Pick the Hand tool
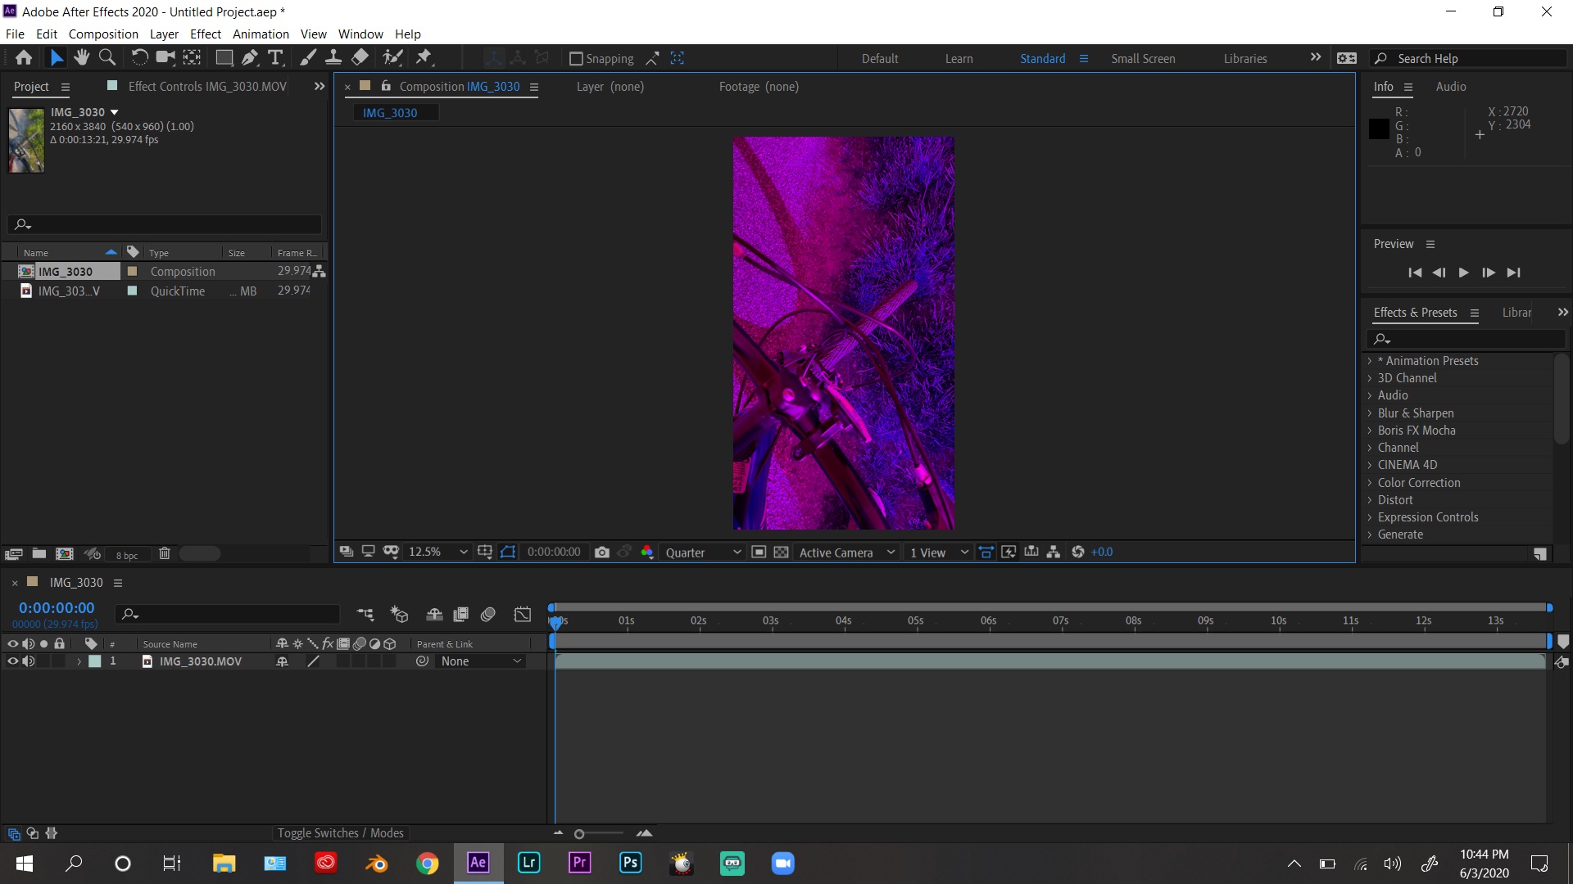Viewport: 1573px width, 884px height. [x=81, y=58]
